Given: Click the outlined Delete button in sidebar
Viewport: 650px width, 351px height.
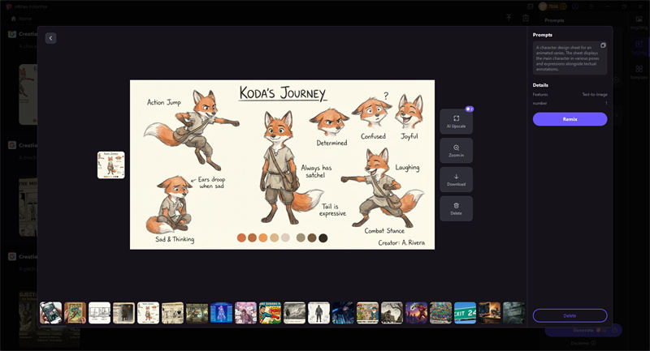Looking at the screenshot, I should [x=570, y=315].
